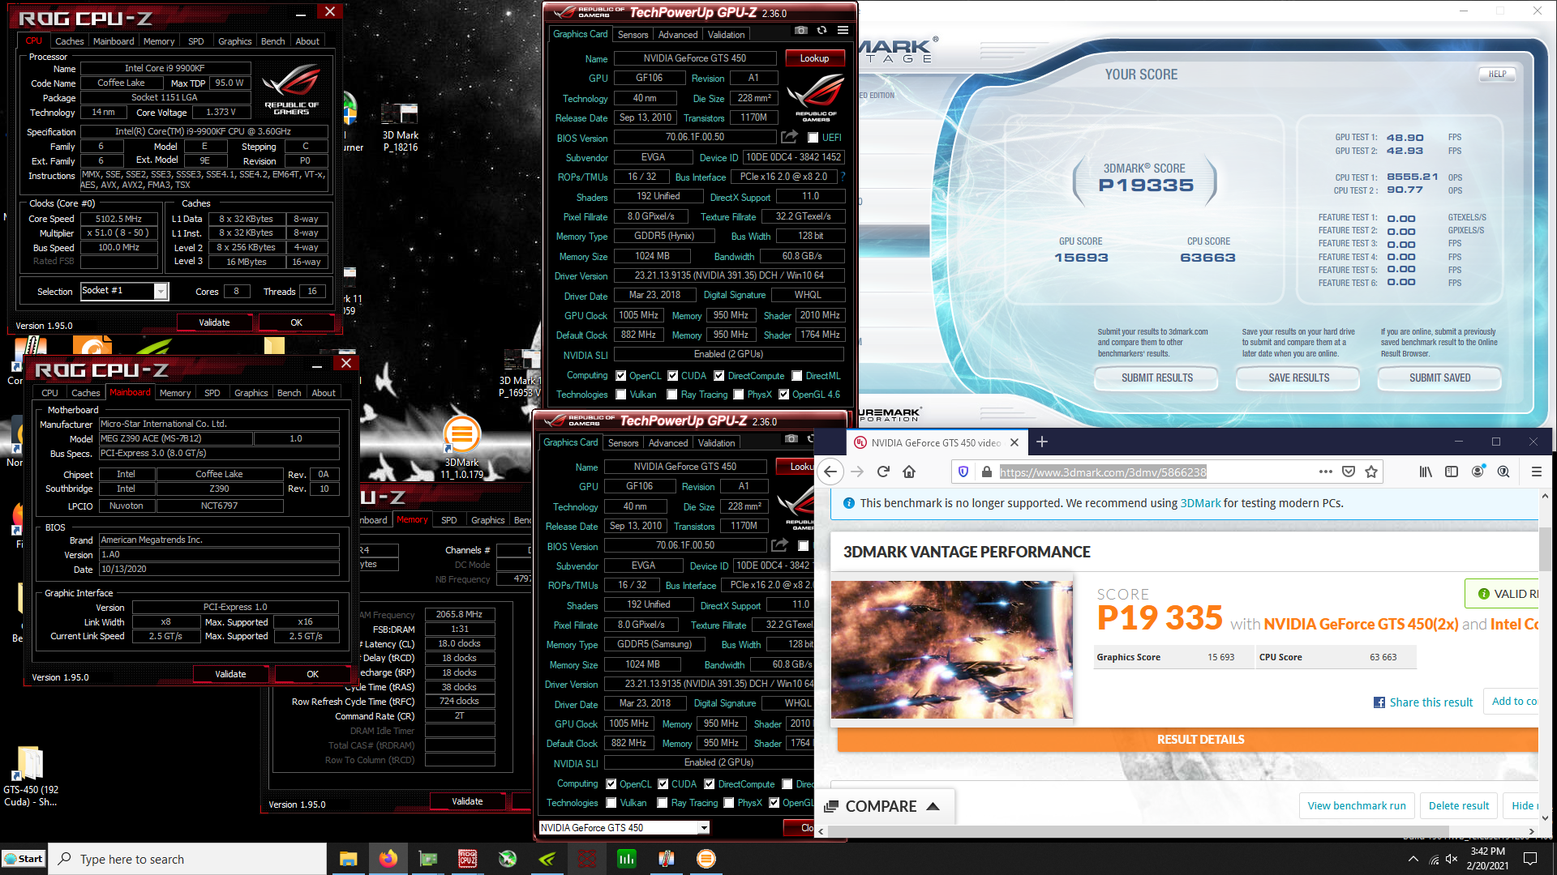Open tracking protection shield icon
The width and height of the screenshot is (1557, 875).
[x=963, y=472]
